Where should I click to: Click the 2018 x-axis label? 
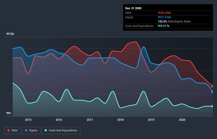pos(121,120)
